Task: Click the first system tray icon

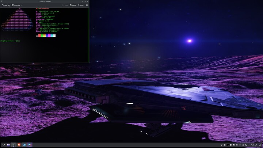Action: tap(221, 145)
